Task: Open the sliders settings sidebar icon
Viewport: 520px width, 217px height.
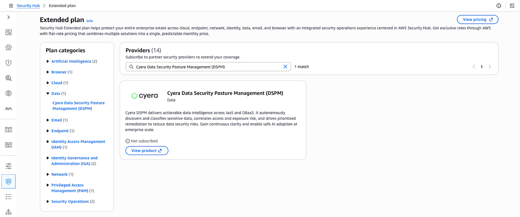Action: point(8,166)
